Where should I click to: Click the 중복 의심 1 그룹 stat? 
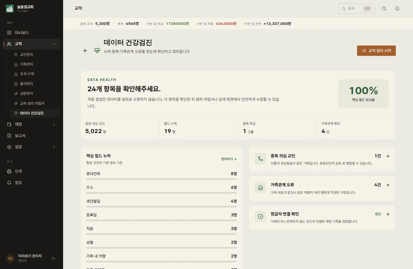(277, 128)
